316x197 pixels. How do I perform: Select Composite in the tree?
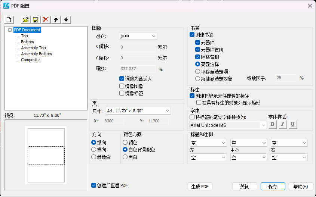click(30, 60)
